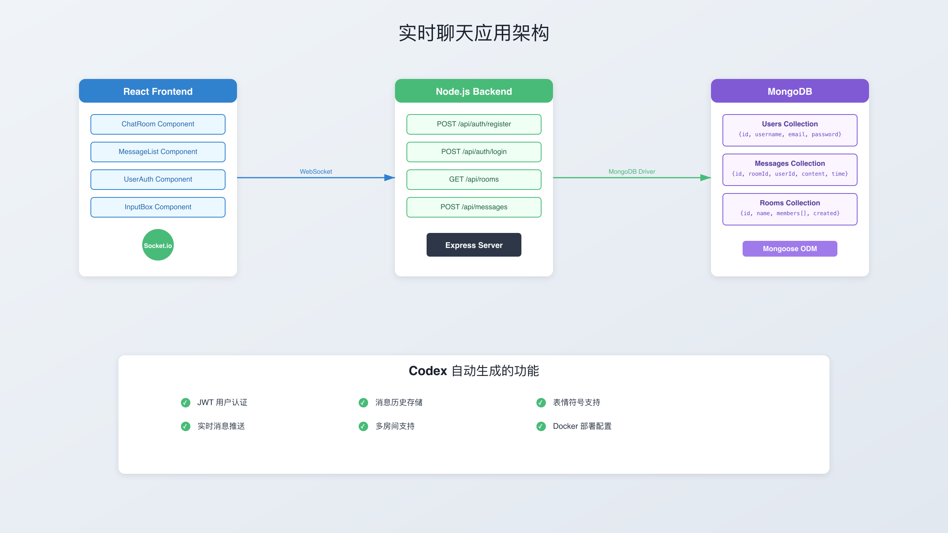Click the text 消息历史存储

399,403
